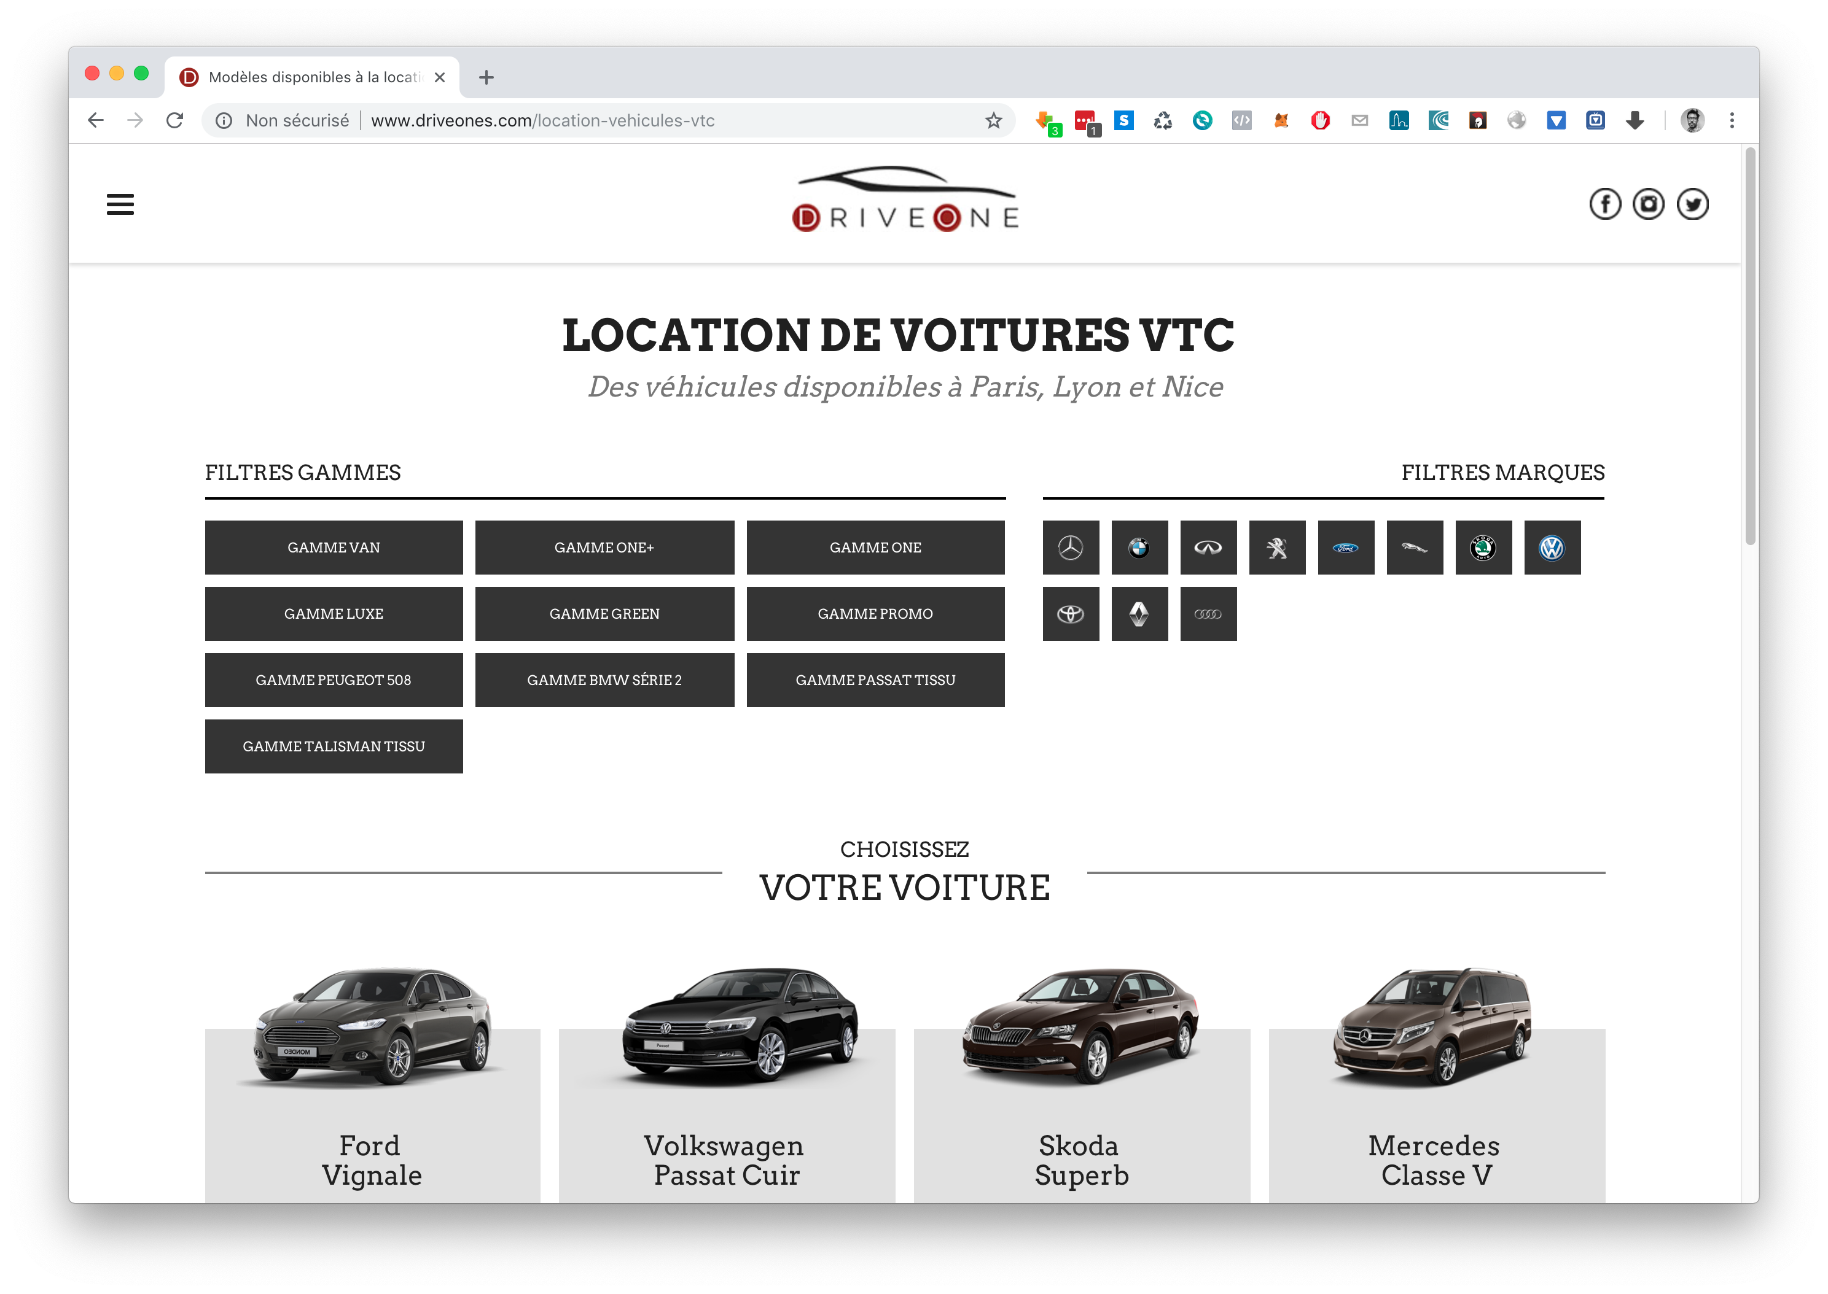Screen dimensions: 1828x1294
Task: Filter by Gamme Promo
Action: (x=875, y=613)
